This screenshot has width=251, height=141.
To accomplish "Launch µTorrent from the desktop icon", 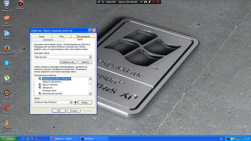I will tap(7, 80).
